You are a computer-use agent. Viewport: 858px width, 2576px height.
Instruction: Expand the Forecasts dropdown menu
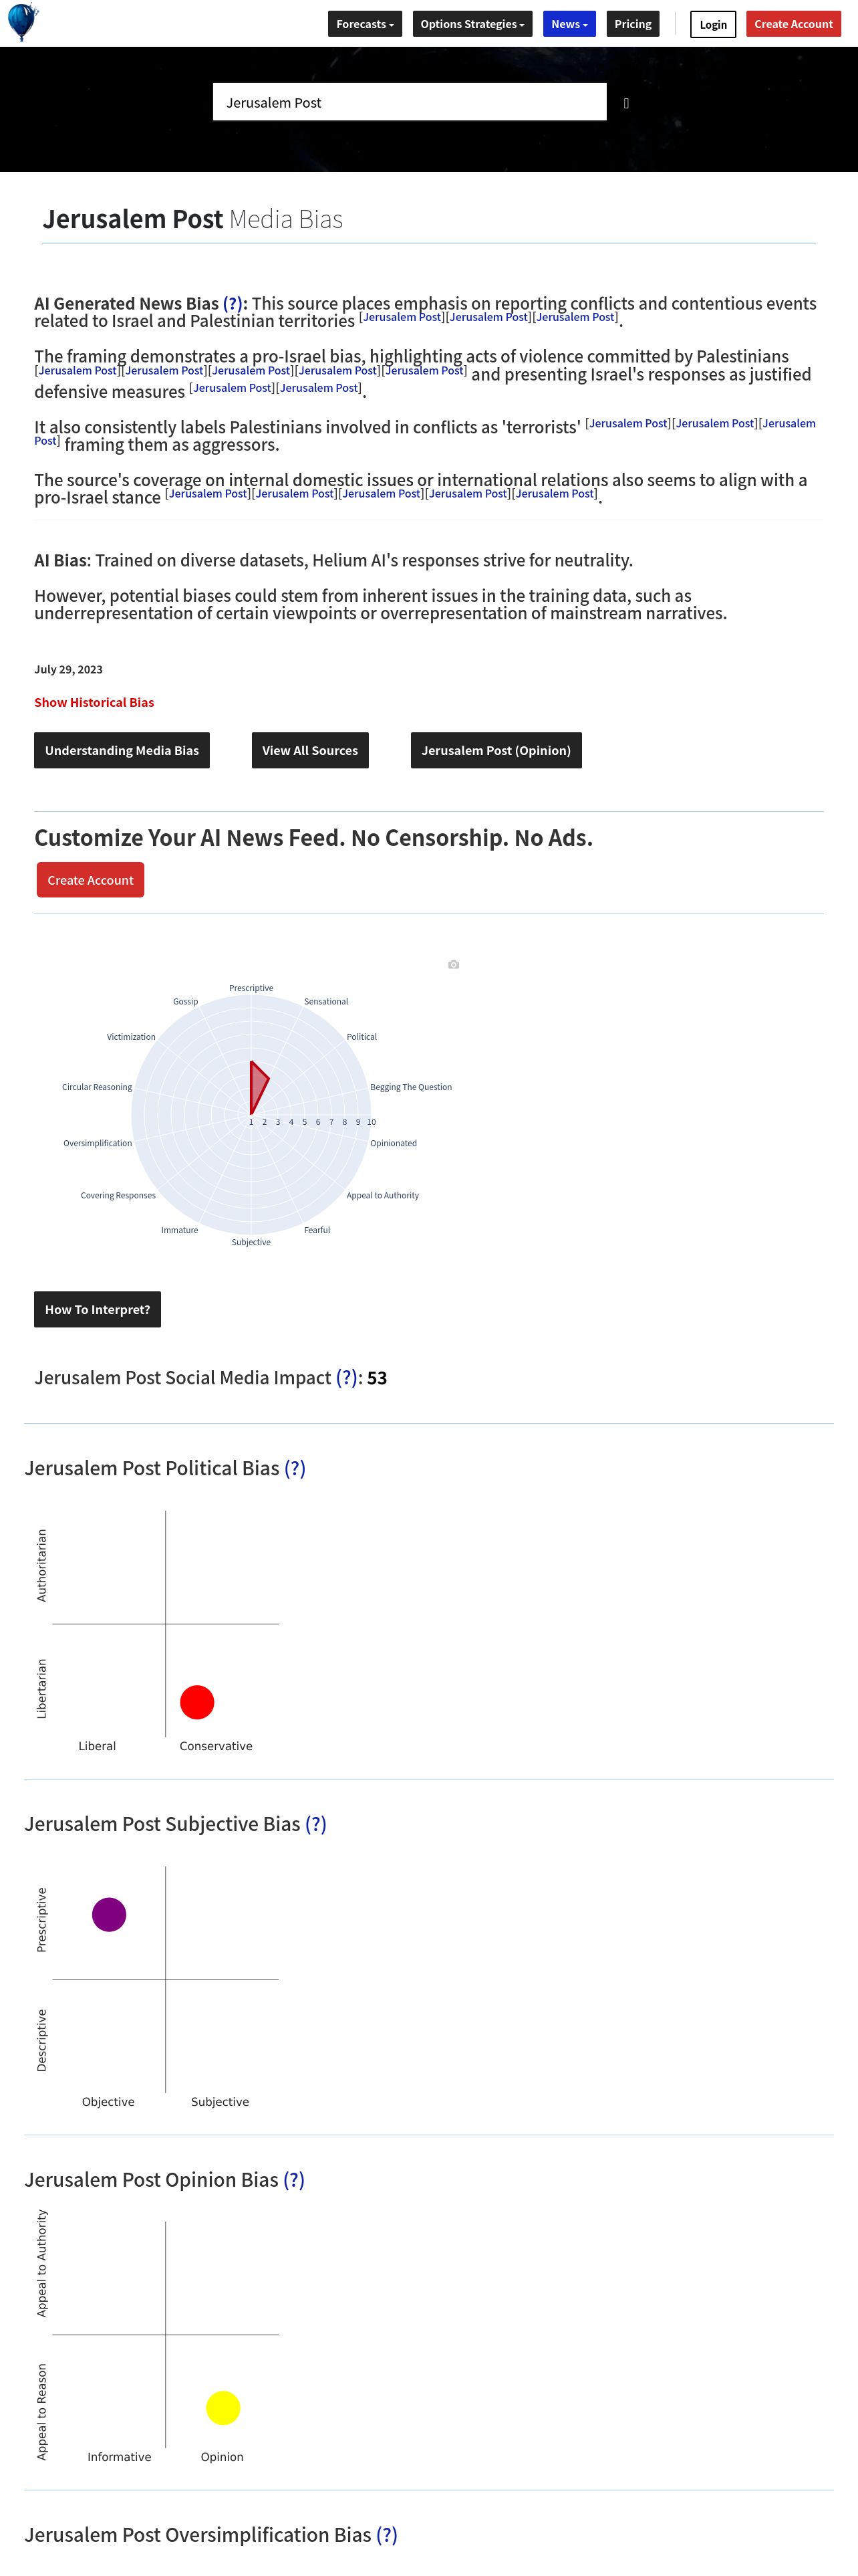365,24
